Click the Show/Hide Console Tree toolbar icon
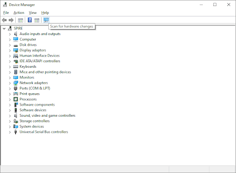The image size is (236, 173). [x=20, y=20]
